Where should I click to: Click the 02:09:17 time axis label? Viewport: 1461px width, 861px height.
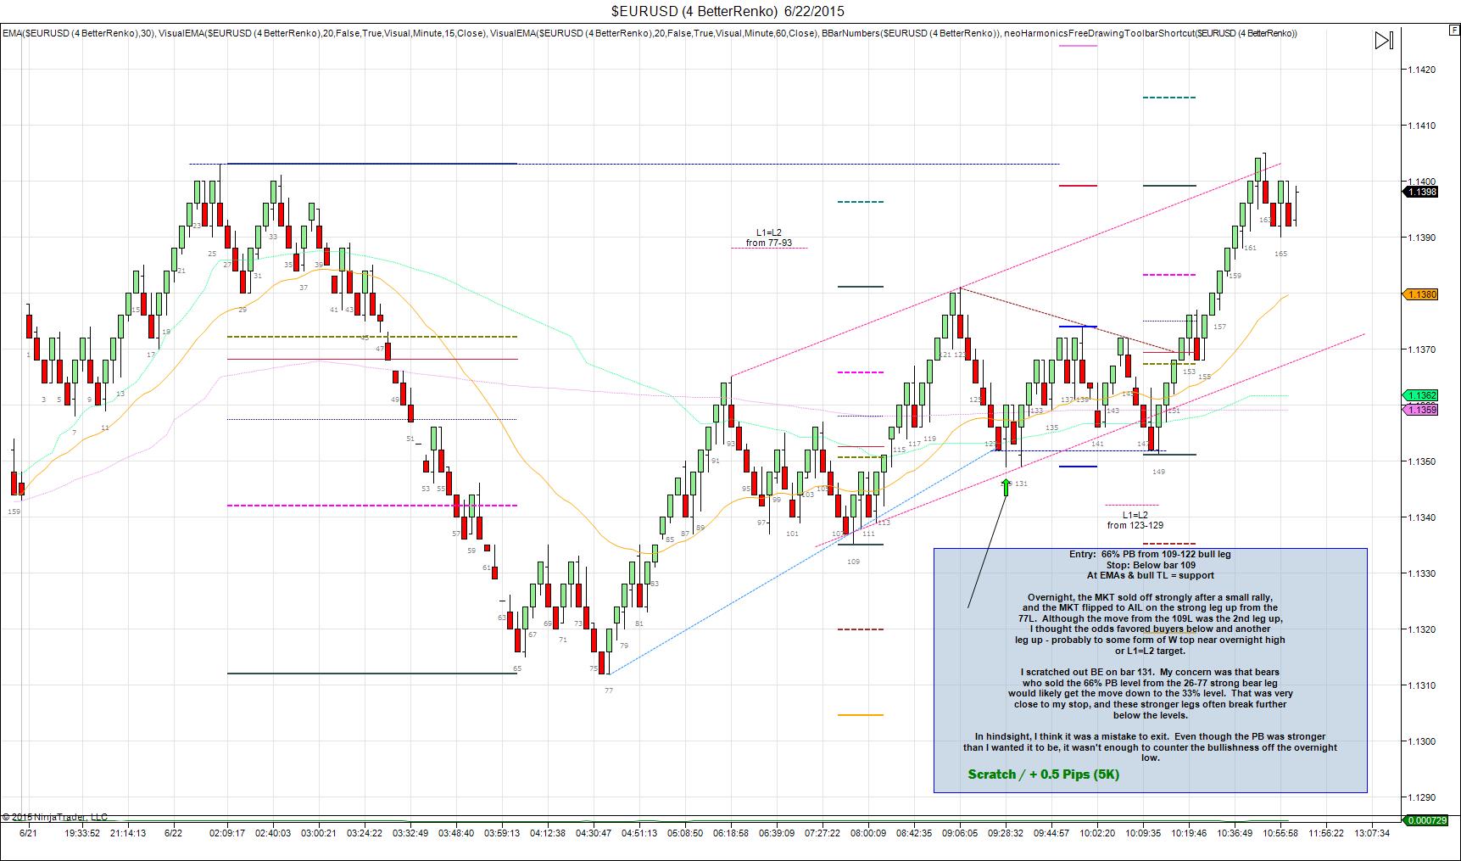[x=226, y=833]
